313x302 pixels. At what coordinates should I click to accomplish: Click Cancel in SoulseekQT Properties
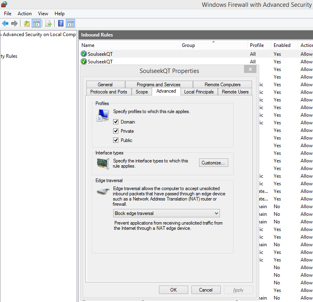(206, 290)
